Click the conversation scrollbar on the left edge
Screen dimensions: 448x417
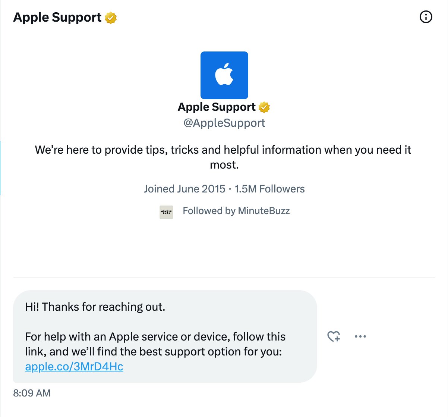pos(1,168)
